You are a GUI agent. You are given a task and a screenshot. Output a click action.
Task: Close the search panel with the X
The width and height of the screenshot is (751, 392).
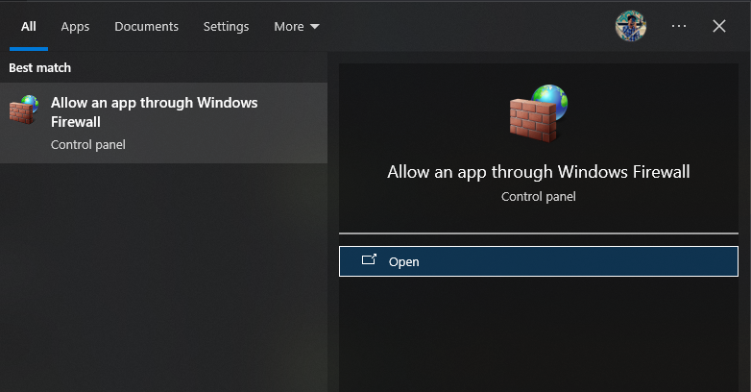pos(719,26)
